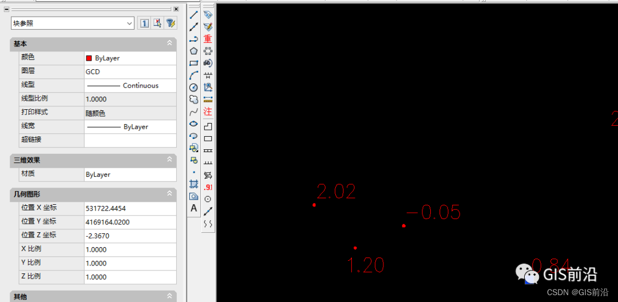Click the Y 比例 1.0000 field
618x302 pixels.
[x=130, y=264]
